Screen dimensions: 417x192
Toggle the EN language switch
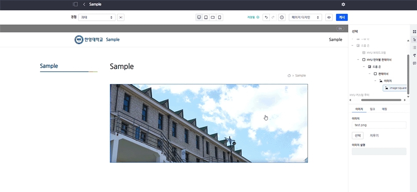coord(340,29)
